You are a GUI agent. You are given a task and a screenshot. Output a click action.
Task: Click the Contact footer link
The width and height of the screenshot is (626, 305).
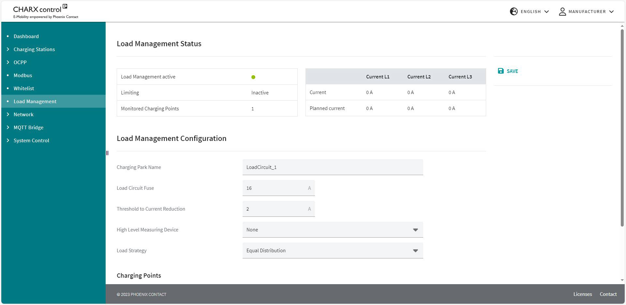(x=608, y=294)
